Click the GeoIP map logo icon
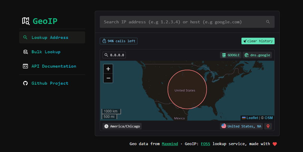303x152 pixels. (x=26, y=21)
